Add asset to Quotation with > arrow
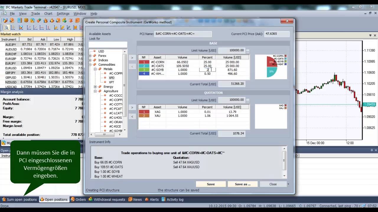 (x=132, y=107)
